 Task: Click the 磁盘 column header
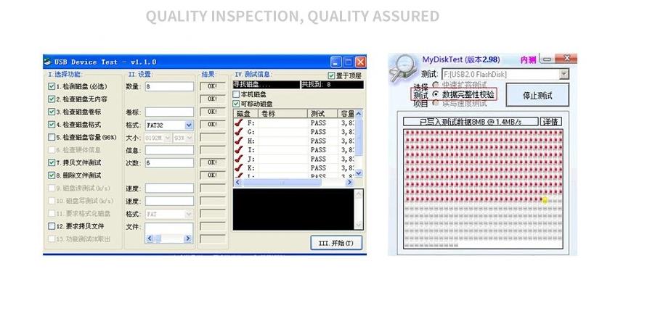246,113
